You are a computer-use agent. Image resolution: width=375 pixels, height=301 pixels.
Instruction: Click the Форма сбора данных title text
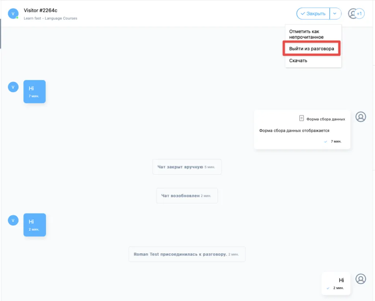326,119
